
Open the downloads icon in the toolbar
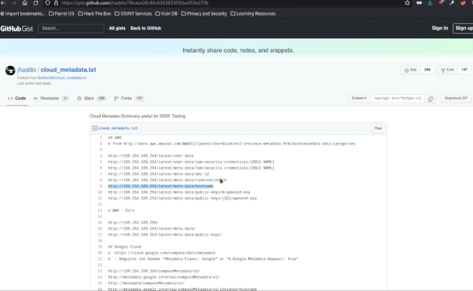click(x=430, y=3)
